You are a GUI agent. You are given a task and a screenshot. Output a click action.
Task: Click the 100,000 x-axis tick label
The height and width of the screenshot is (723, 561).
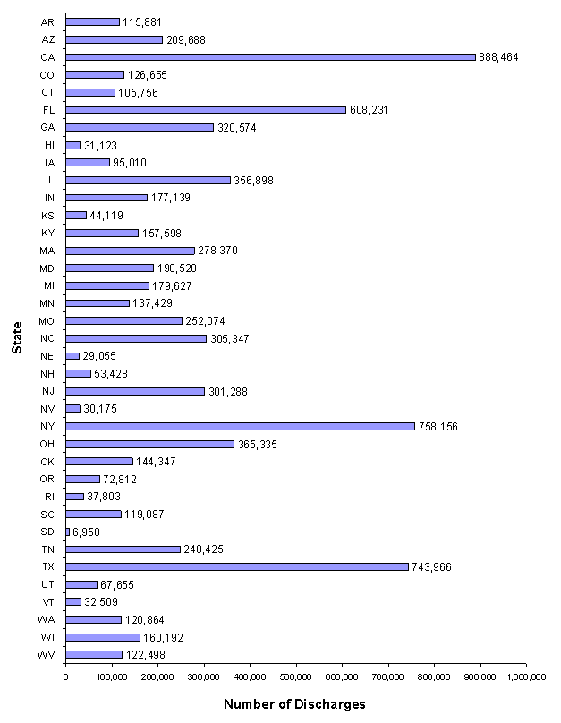[112, 676]
